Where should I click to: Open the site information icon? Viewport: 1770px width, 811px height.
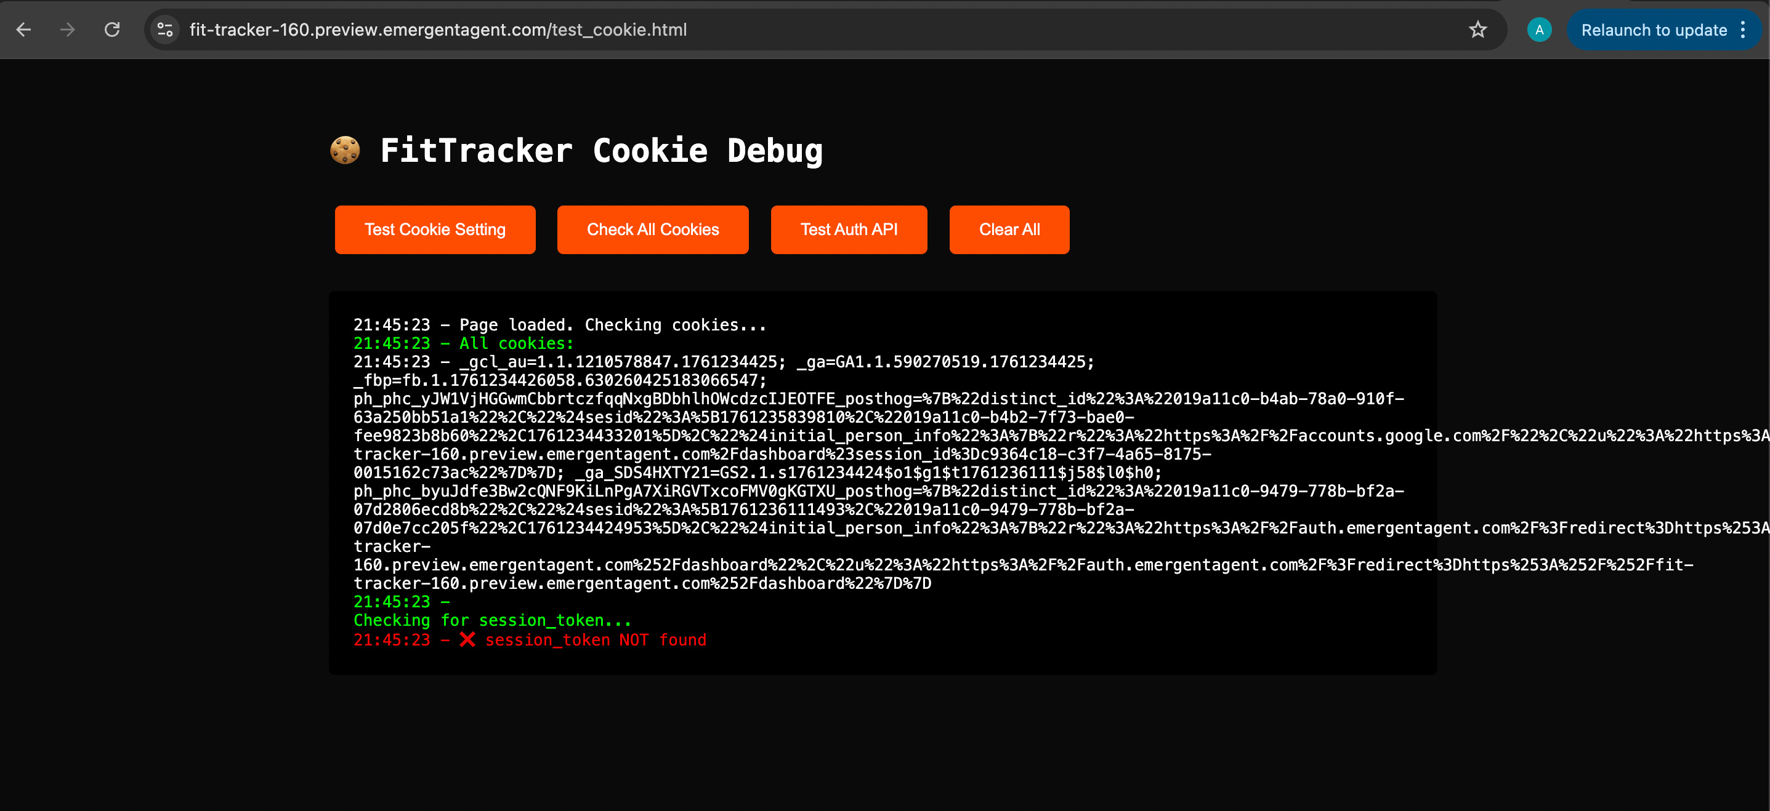[165, 30]
